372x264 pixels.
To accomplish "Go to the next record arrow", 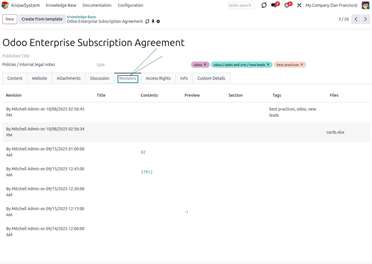I will [365, 19].
